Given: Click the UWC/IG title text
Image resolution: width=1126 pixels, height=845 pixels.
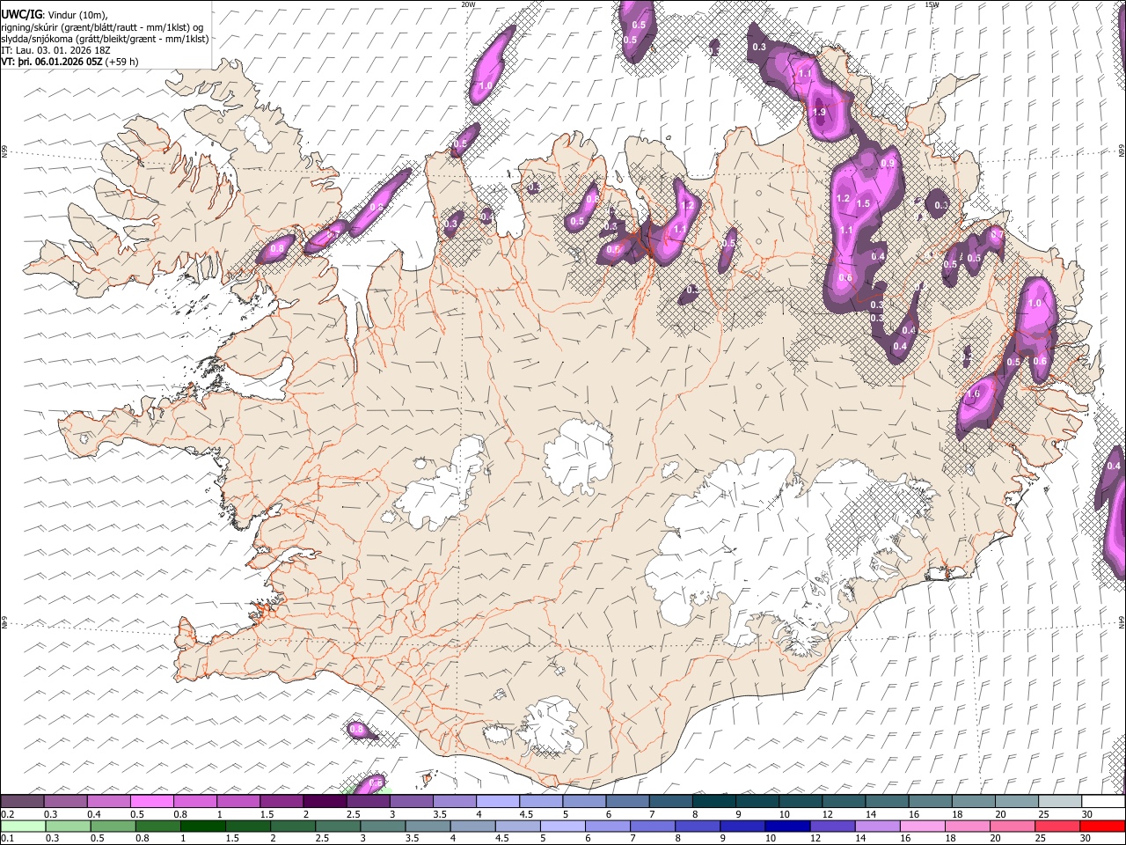Looking at the screenshot, I should pyautogui.click(x=22, y=15).
